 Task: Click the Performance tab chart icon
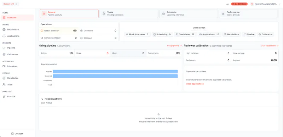pyautogui.click(x=223, y=13)
